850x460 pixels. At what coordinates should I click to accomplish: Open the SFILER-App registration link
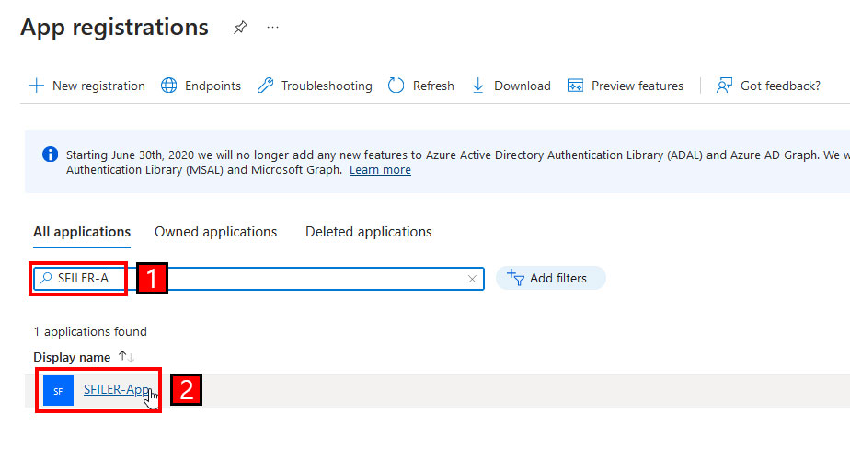[117, 389]
